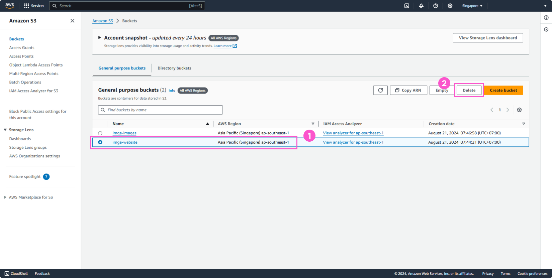Open Feedback in the footer
The width and height of the screenshot is (552, 278).
42,274
